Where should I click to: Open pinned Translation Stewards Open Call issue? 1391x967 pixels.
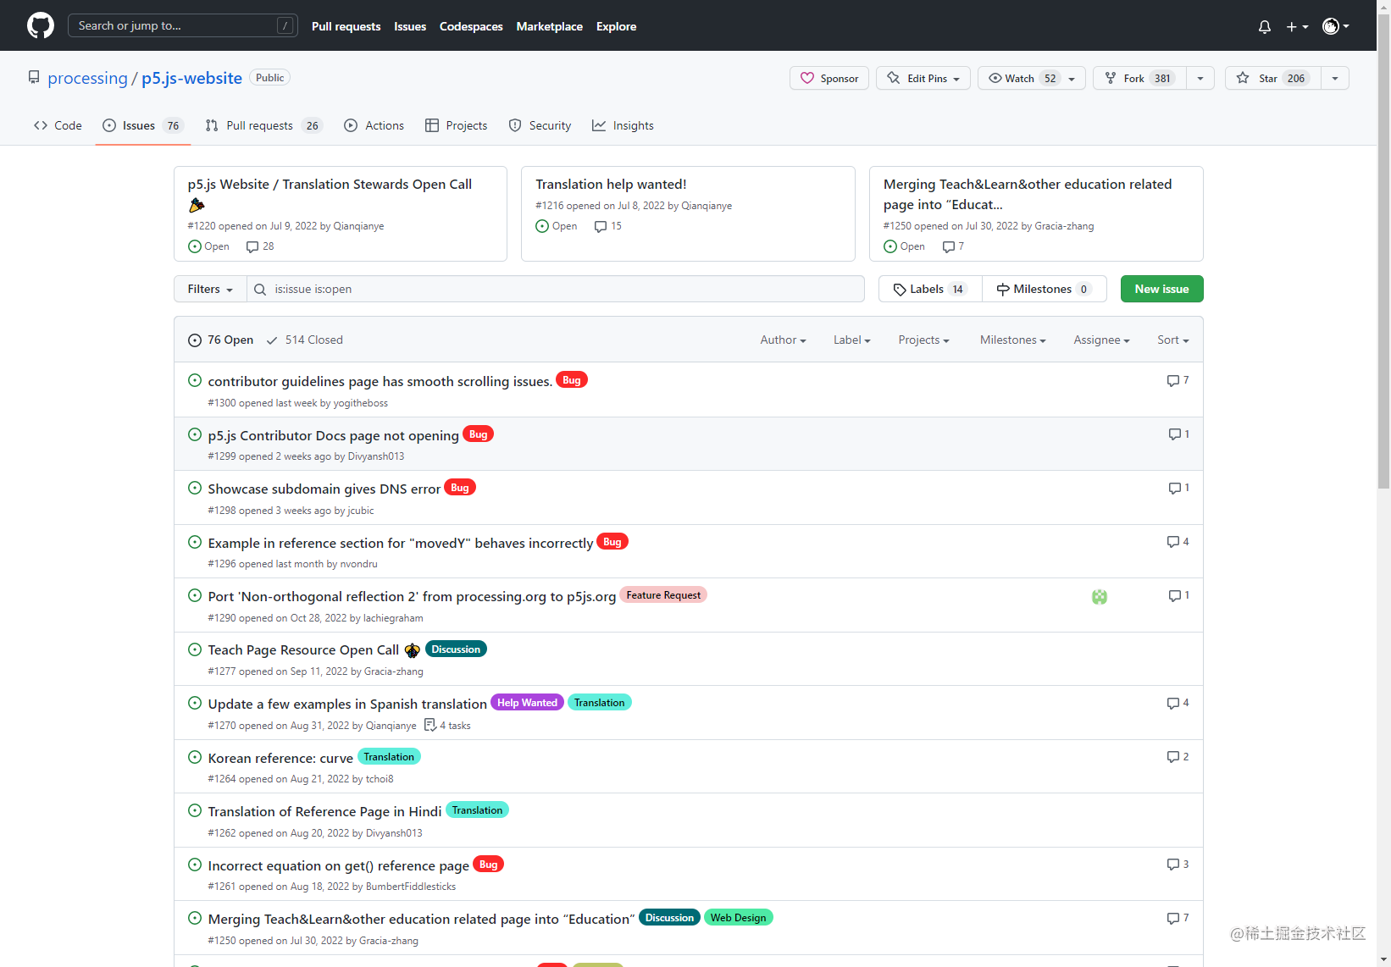click(x=330, y=184)
